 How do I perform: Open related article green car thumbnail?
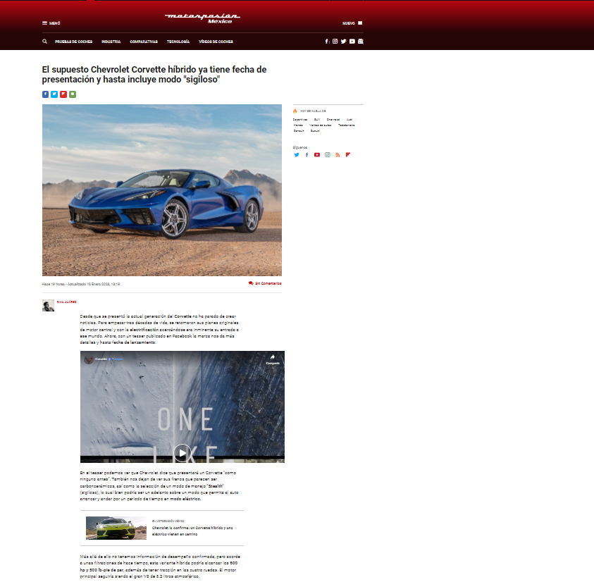pos(116,528)
